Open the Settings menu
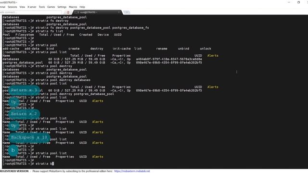Image resolution: width=308 pixels, height=173 pixels. pyautogui.click(x=62, y=7)
